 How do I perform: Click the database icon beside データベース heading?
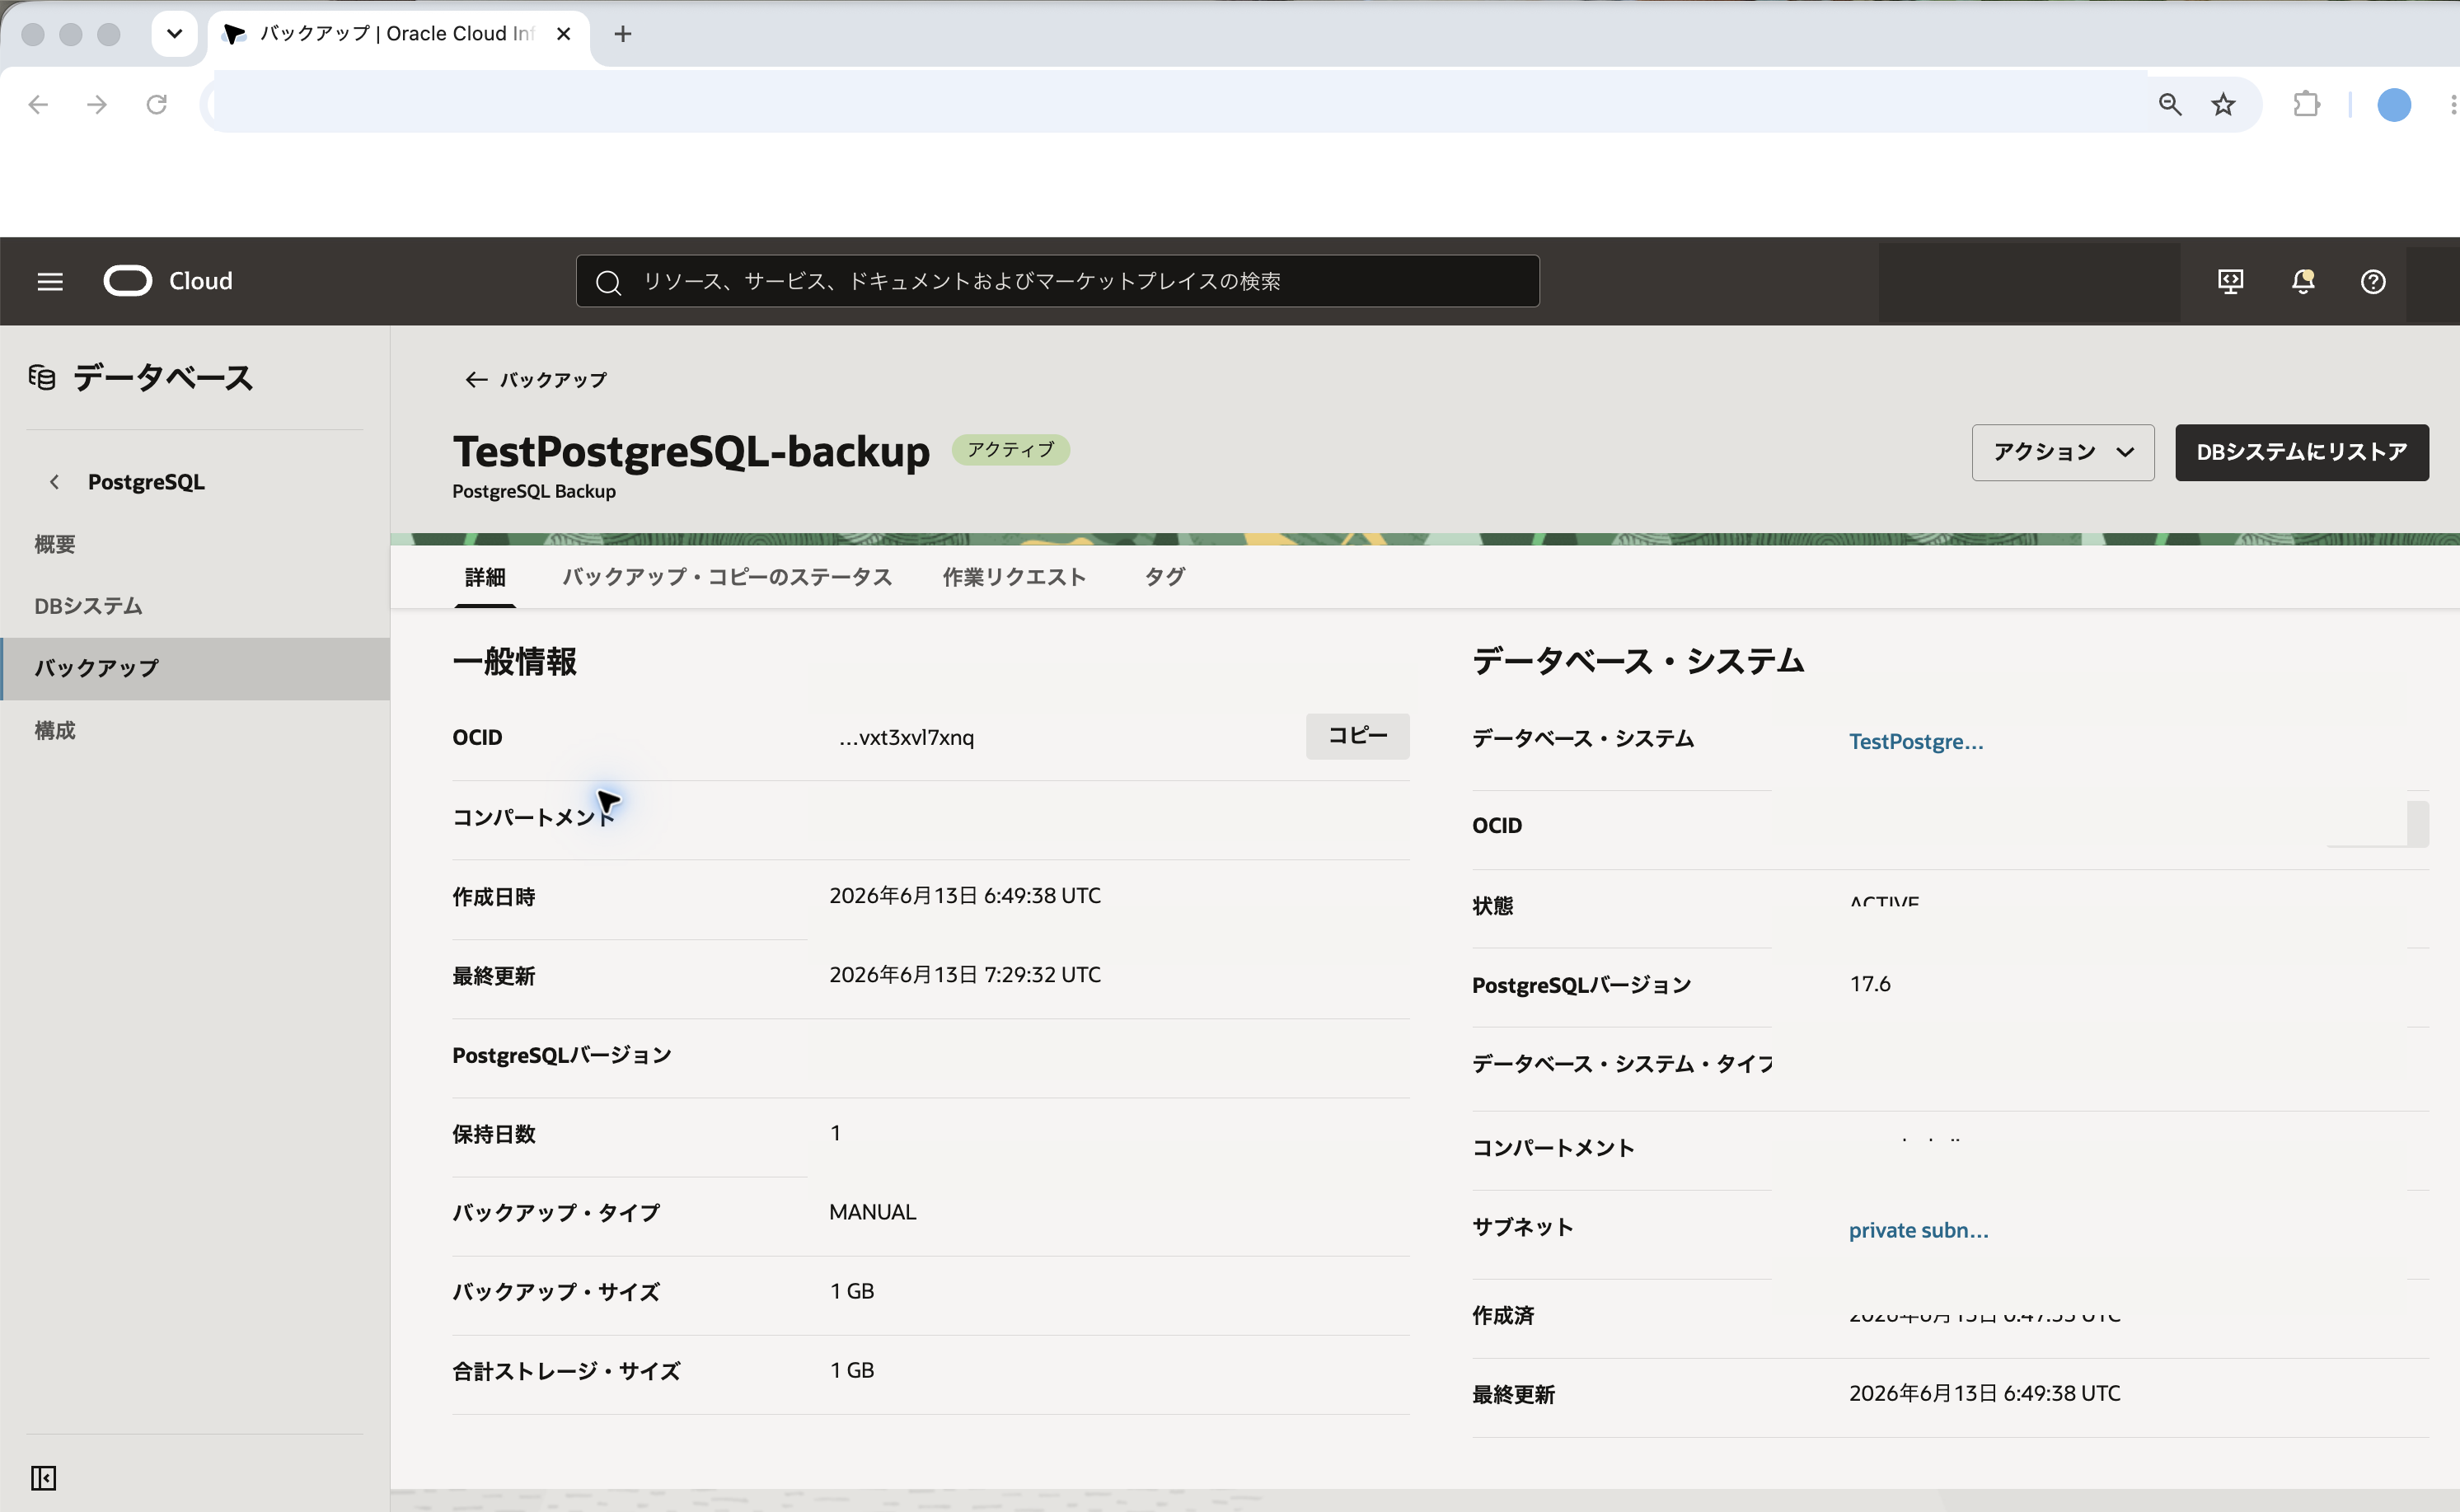tap(42, 378)
